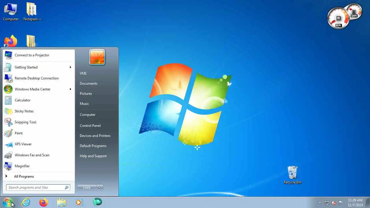
Task: Open Default Programs
Action: [x=93, y=146]
